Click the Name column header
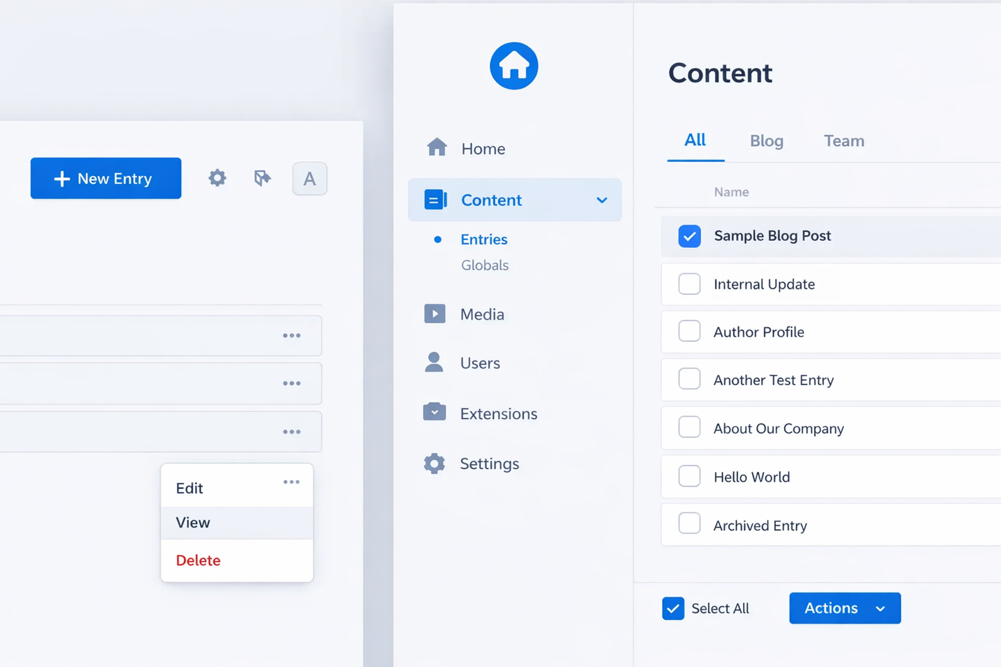Screen dimensions: 1001x667 pyautogui.click(x=731, y=192)
